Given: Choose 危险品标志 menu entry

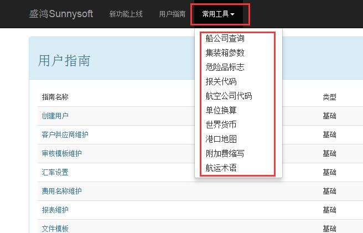Looking at the screenshot, I should click(225, 68).
